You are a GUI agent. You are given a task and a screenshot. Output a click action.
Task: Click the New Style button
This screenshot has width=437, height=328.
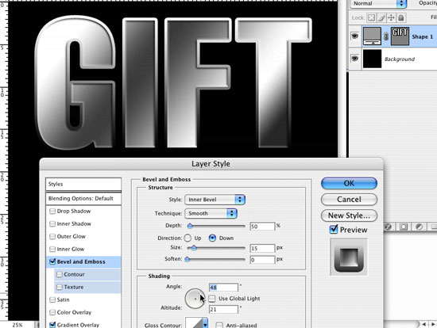[x=349, y=215]
